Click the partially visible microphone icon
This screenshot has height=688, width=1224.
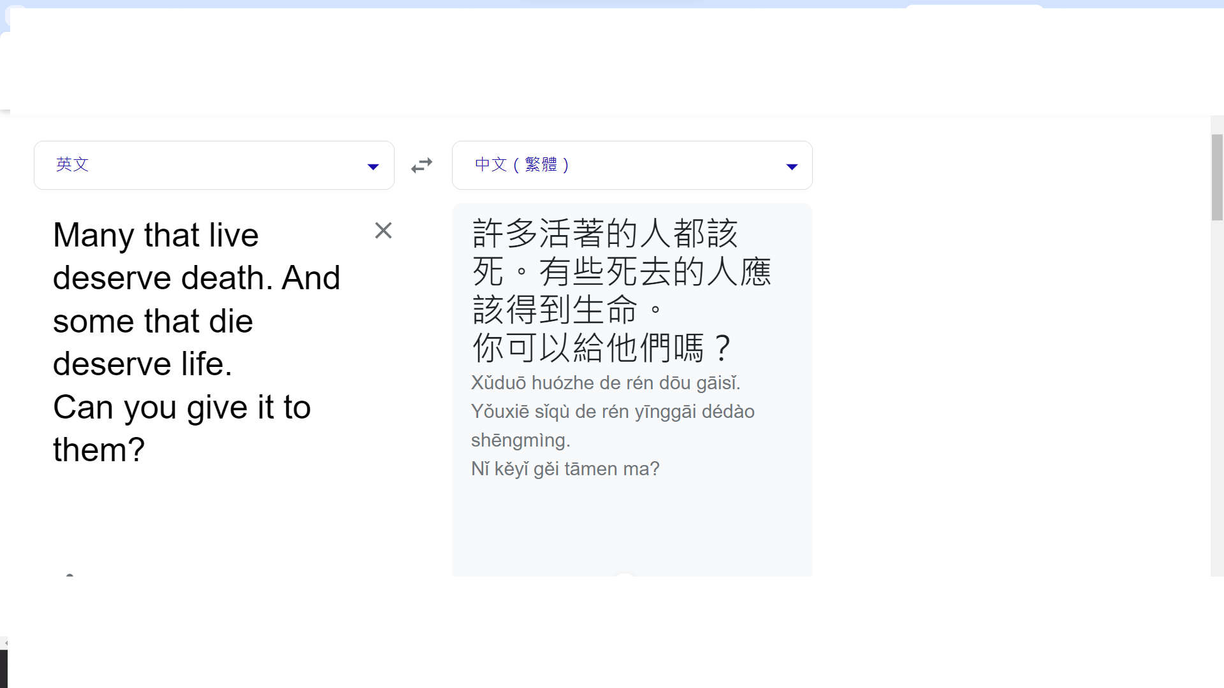[x=70, y=574]
